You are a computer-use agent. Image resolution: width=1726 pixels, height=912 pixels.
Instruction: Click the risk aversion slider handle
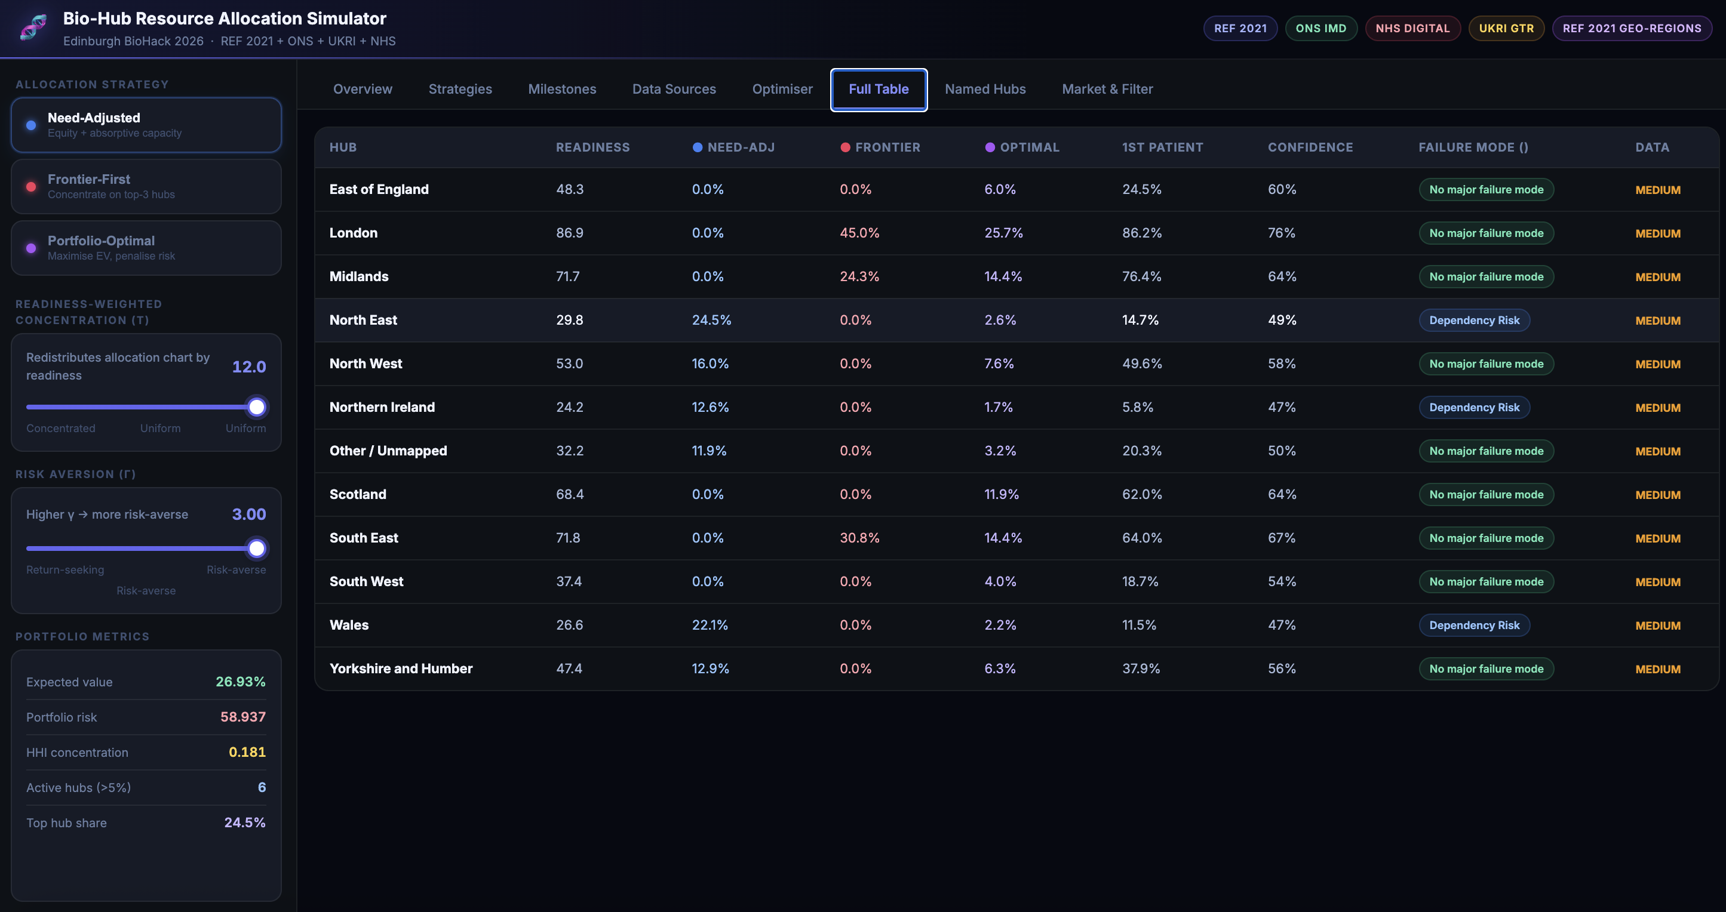click(257, 549)
